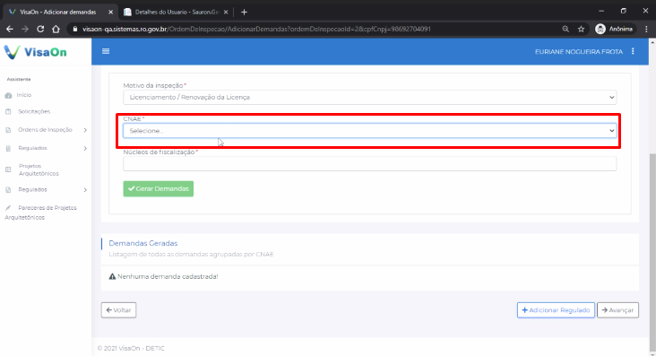This screenshot has height=356, width=656.
Task: Toggle the hamburger sidebar menu
Action: pyautogui.click(x=106, y=51)
